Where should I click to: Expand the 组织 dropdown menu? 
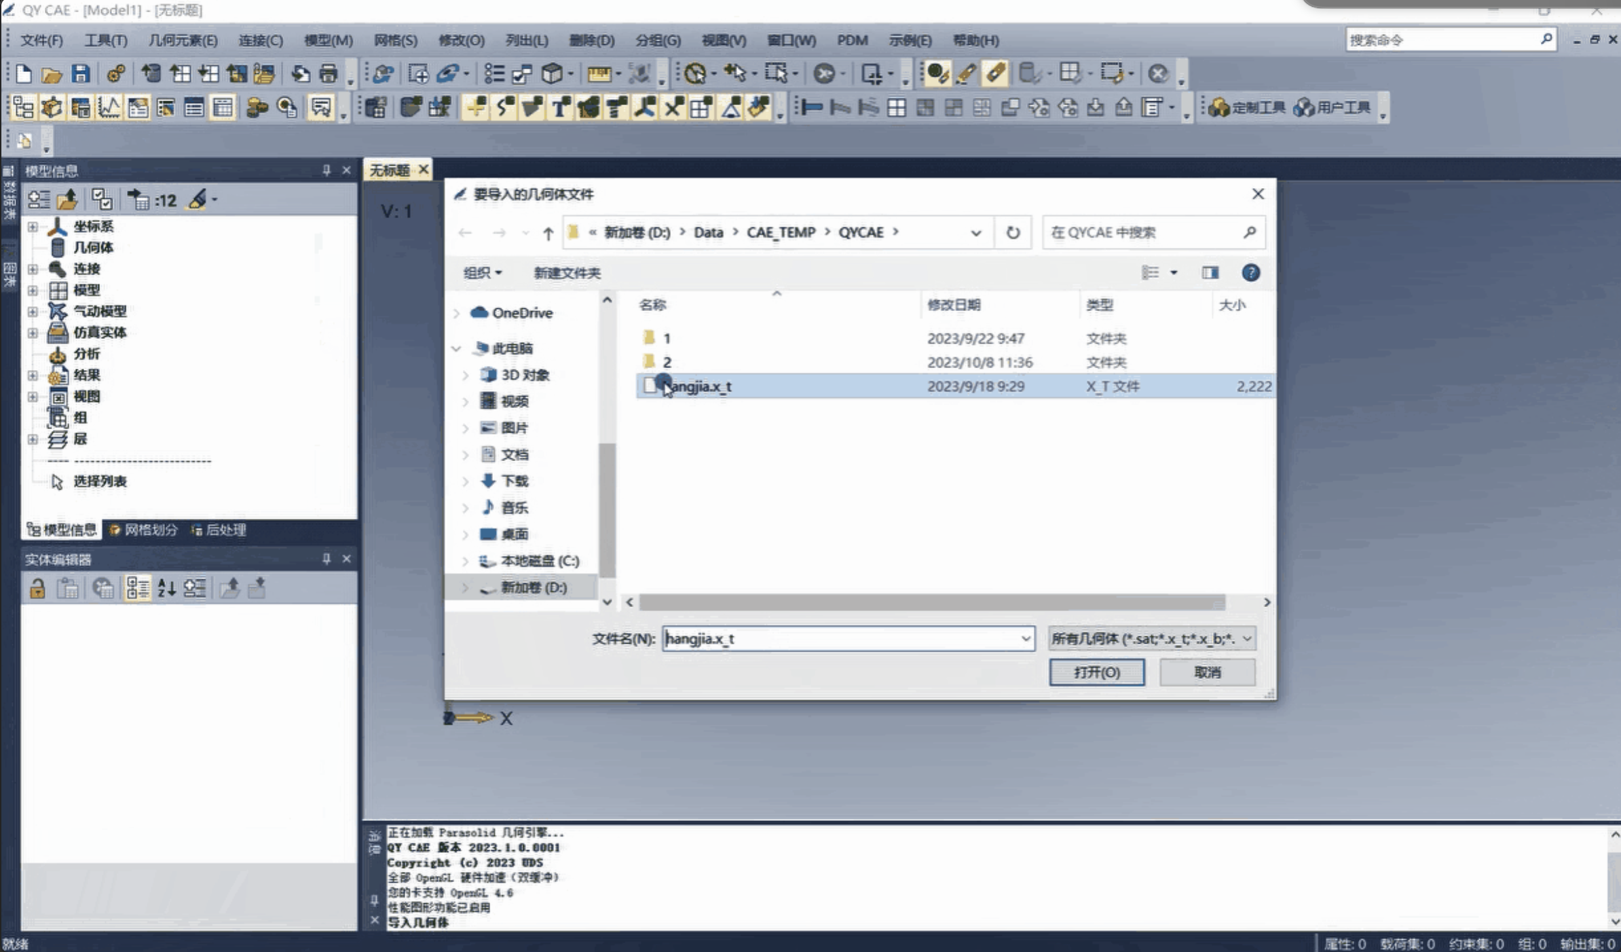(x=483, y=272)
